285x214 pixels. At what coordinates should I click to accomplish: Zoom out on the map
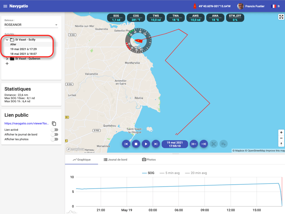[281, 138]
